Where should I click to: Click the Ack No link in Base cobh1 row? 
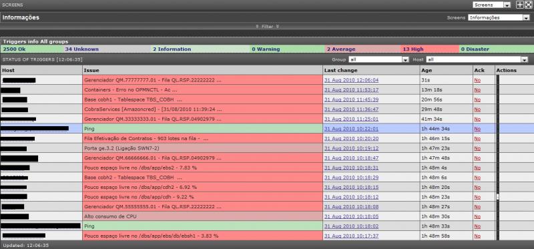tap(477, 99)
